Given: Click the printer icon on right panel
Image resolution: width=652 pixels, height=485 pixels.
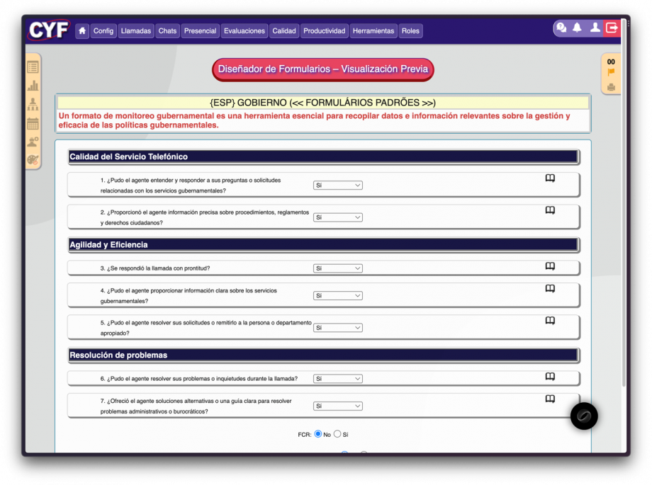Looking at the screenshot, I should tap(611, 87).
